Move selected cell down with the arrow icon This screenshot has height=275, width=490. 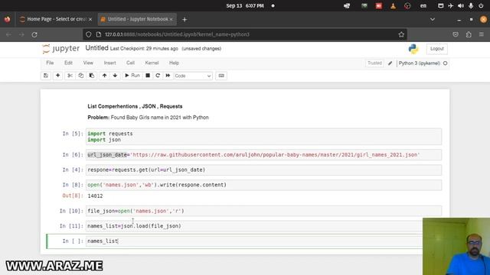[115, 76]
